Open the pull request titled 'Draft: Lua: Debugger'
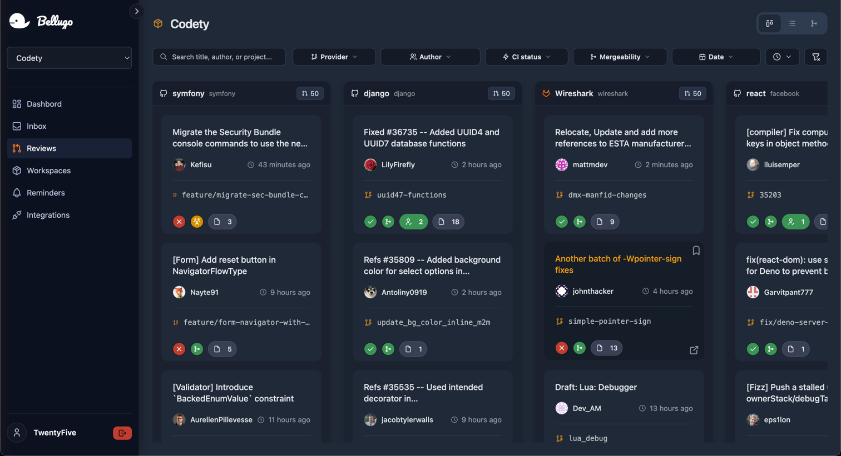841x456 pixels. coord(596,387)
